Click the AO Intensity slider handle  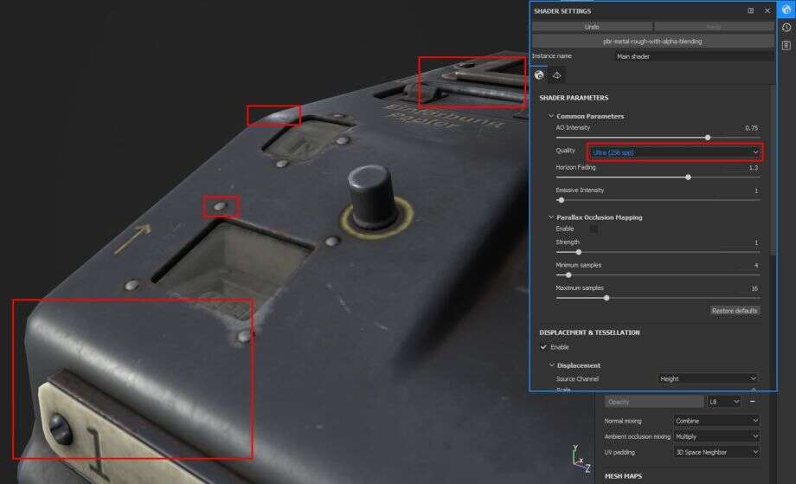click(x=708, y=137)
